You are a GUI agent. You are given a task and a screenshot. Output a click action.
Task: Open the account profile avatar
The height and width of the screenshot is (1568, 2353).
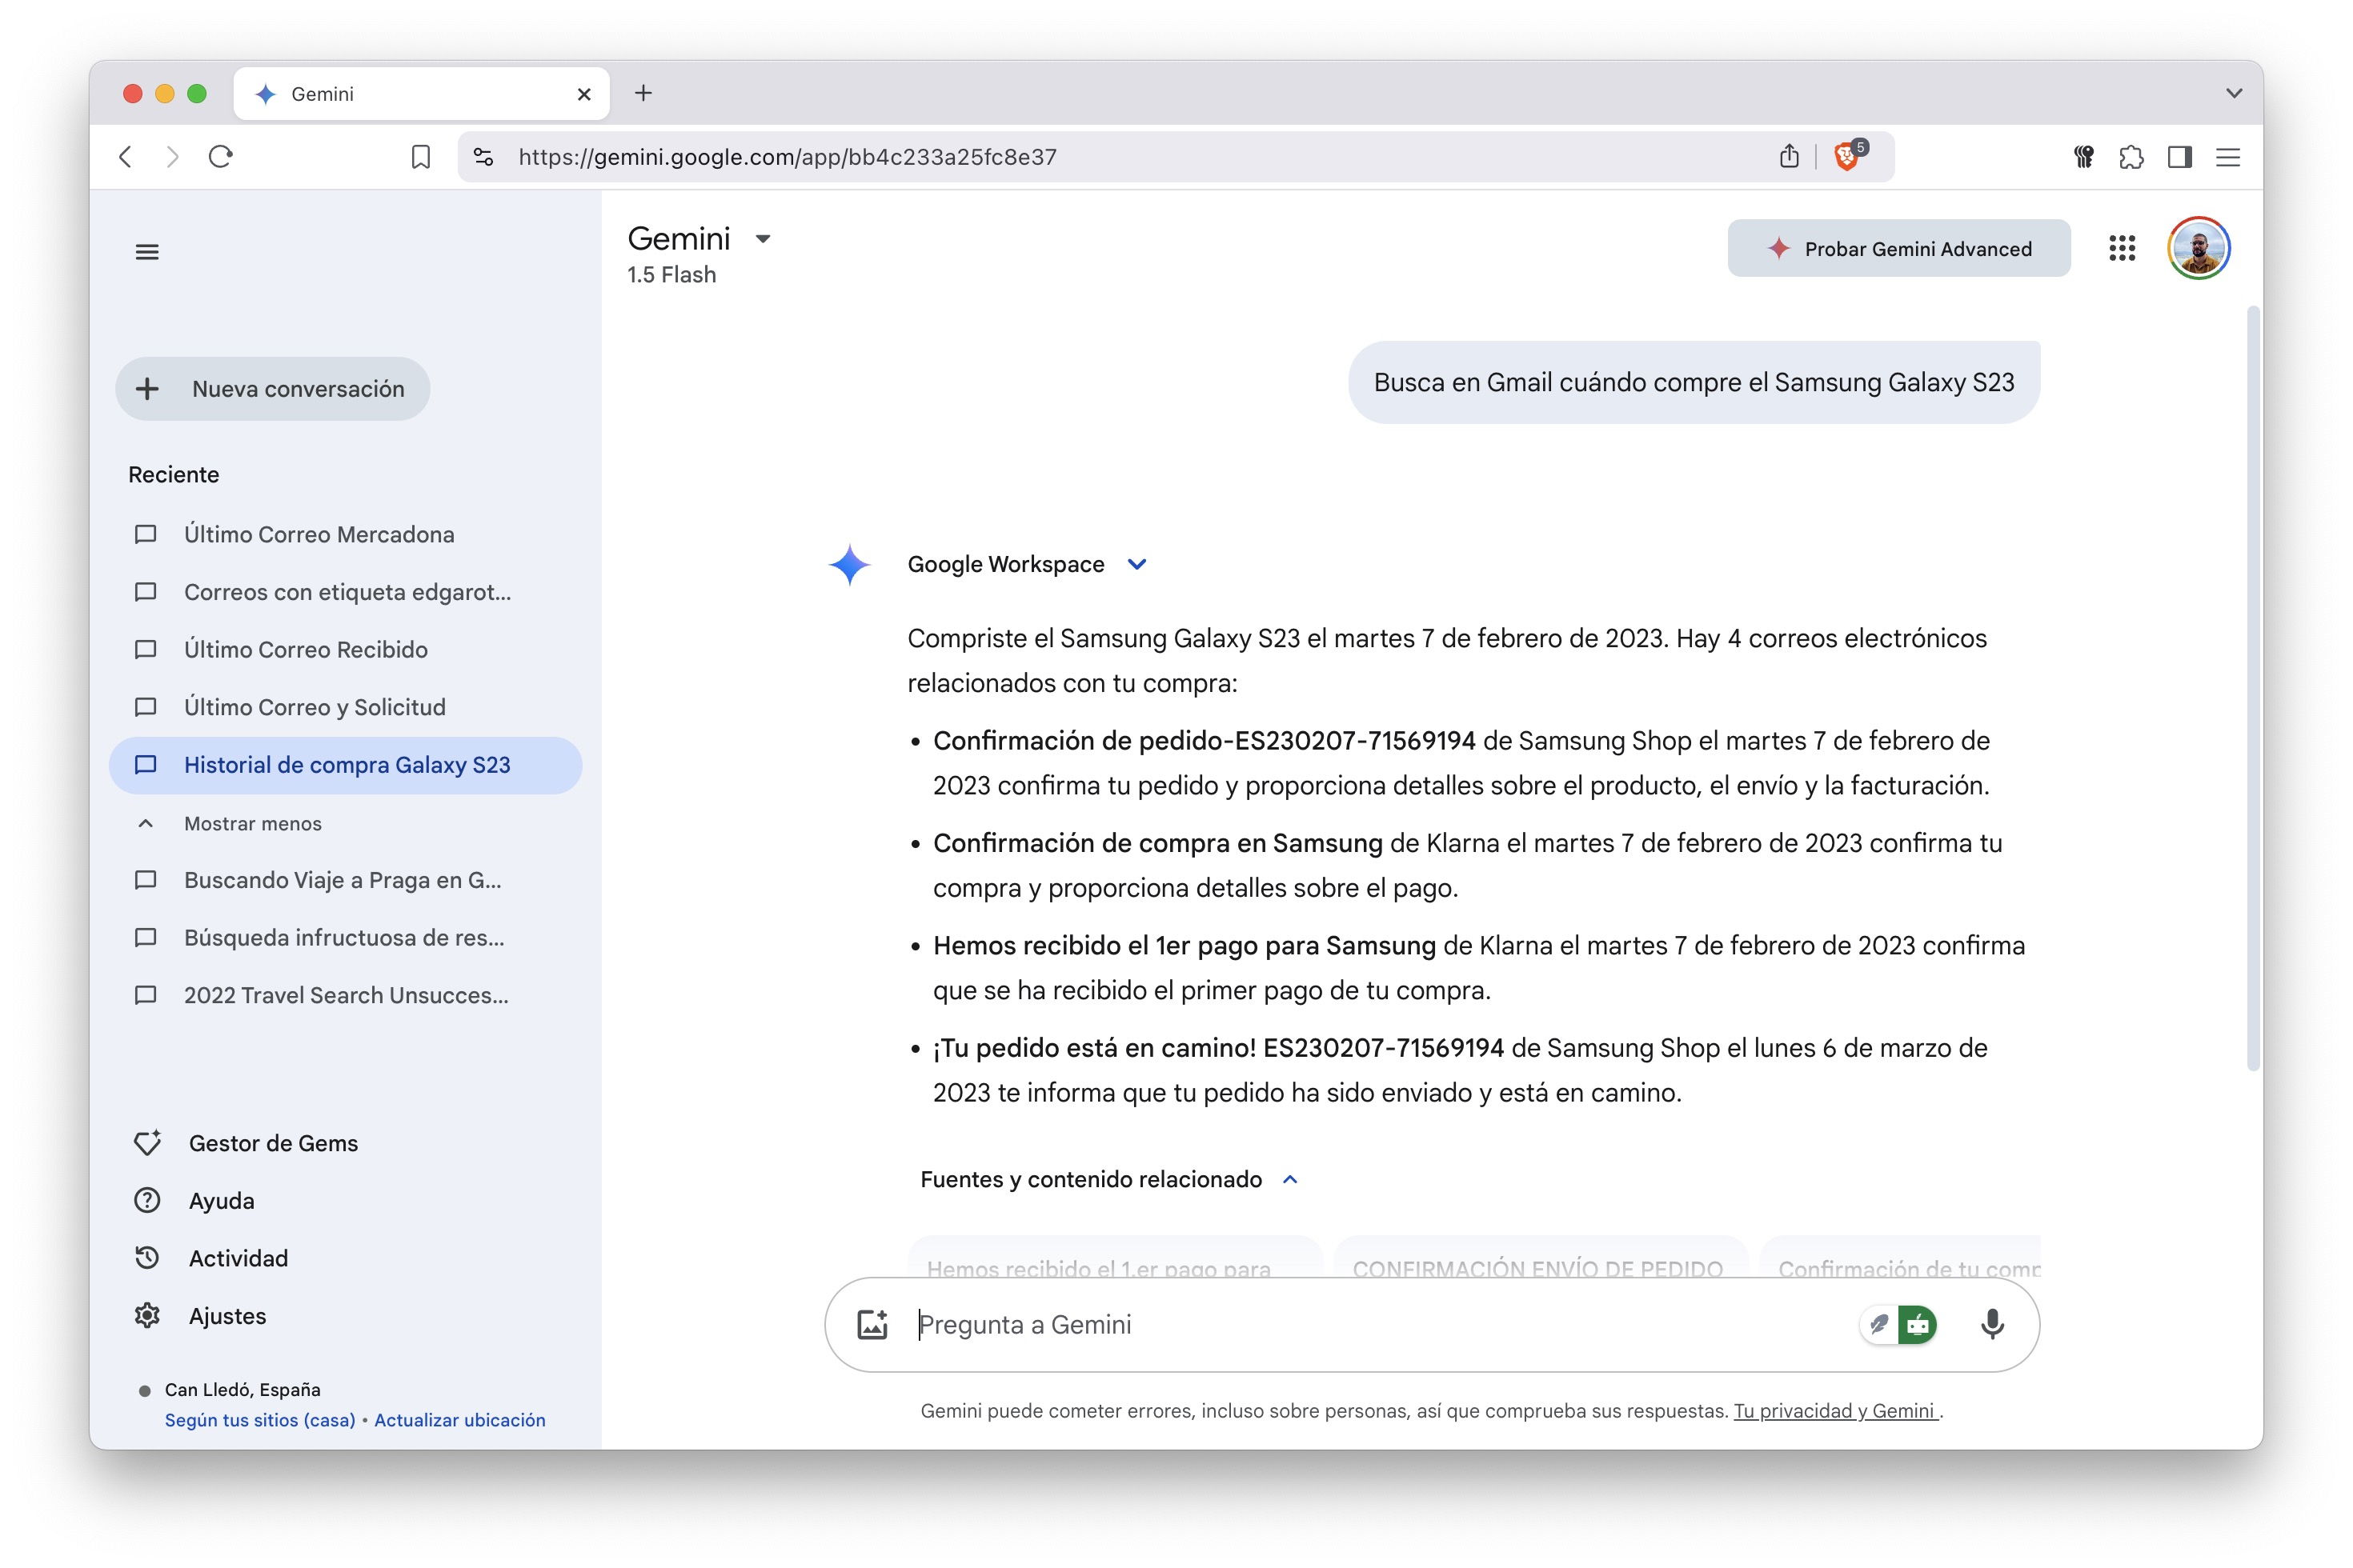(2199, 248)
